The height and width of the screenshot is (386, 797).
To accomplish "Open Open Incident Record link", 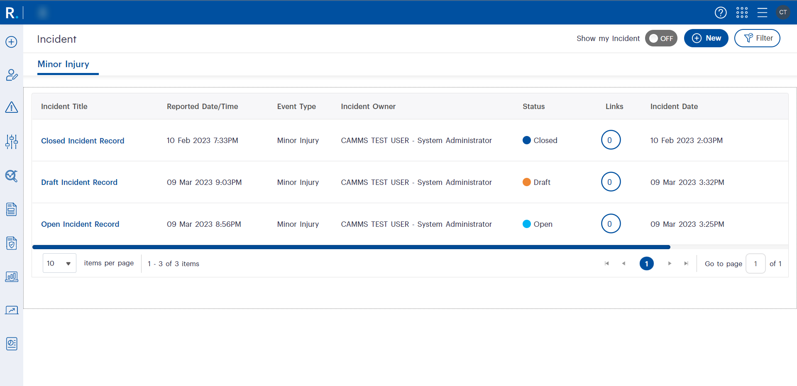I will [80, 224].
